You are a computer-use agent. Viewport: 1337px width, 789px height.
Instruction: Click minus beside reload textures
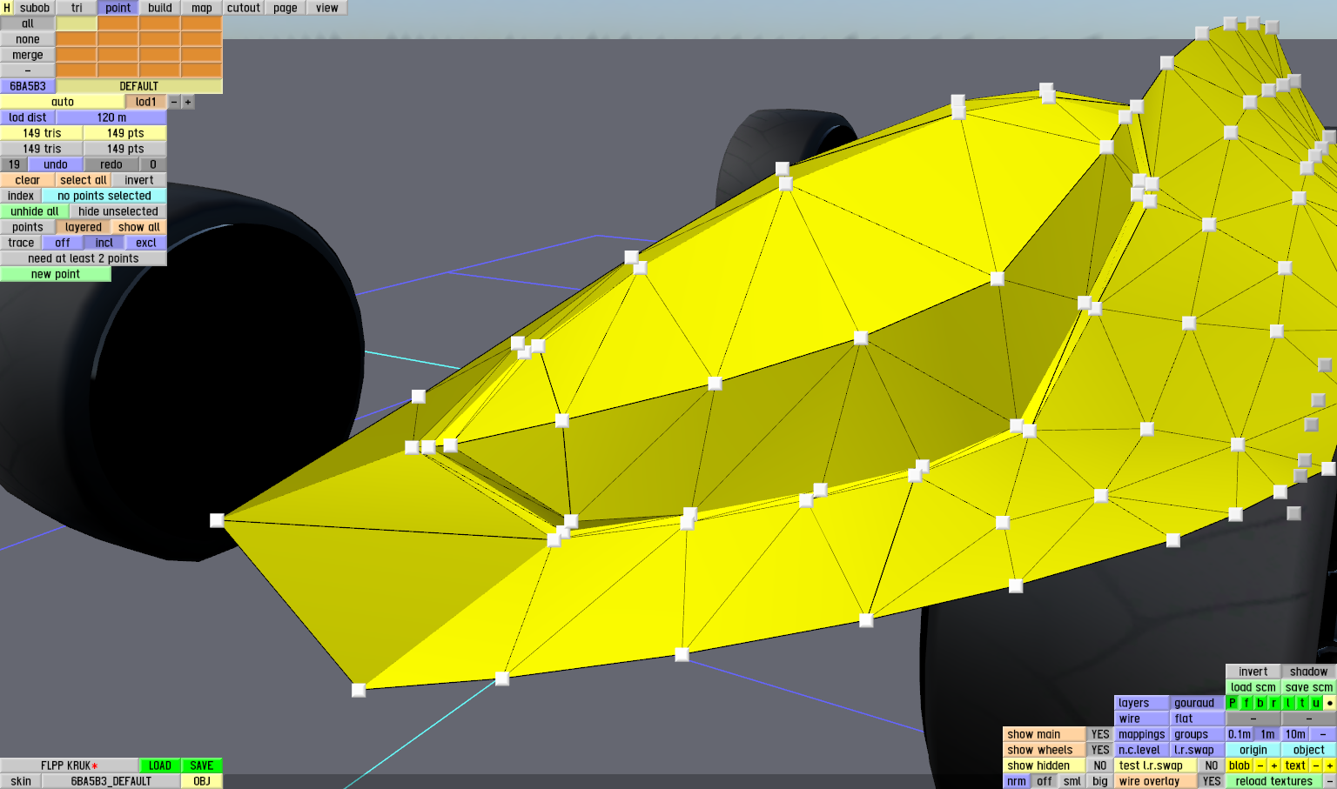point(1329,781)
